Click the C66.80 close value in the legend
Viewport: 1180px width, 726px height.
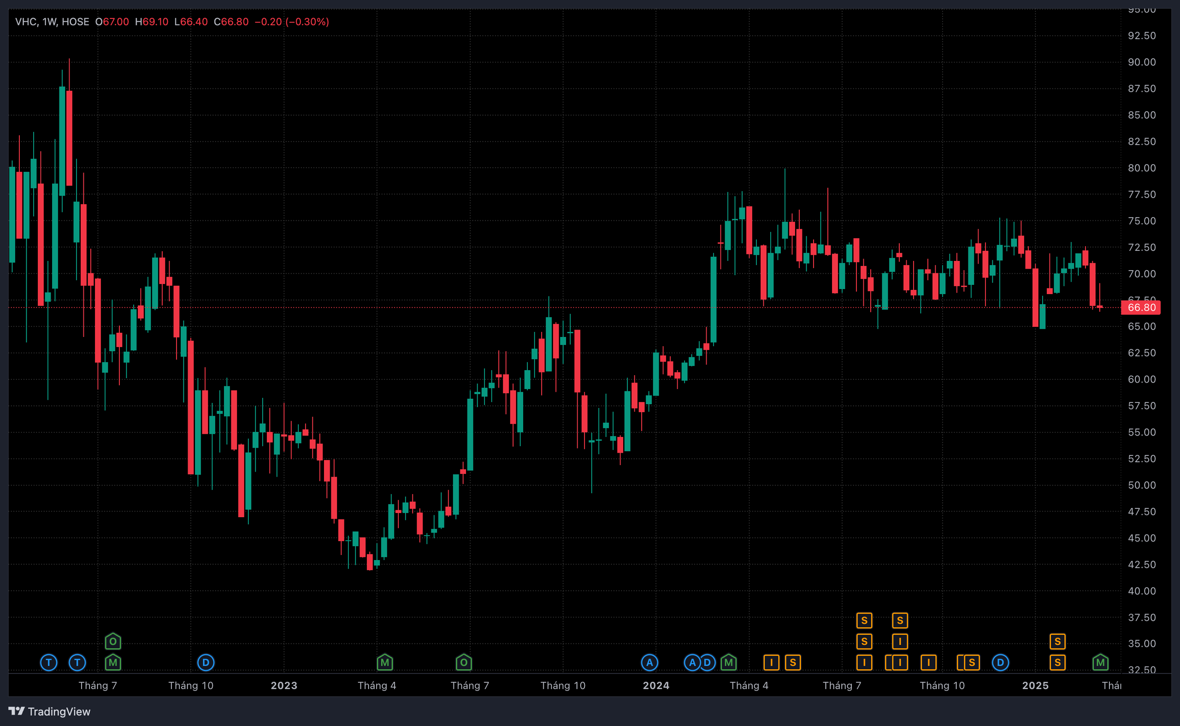point(231,22)
